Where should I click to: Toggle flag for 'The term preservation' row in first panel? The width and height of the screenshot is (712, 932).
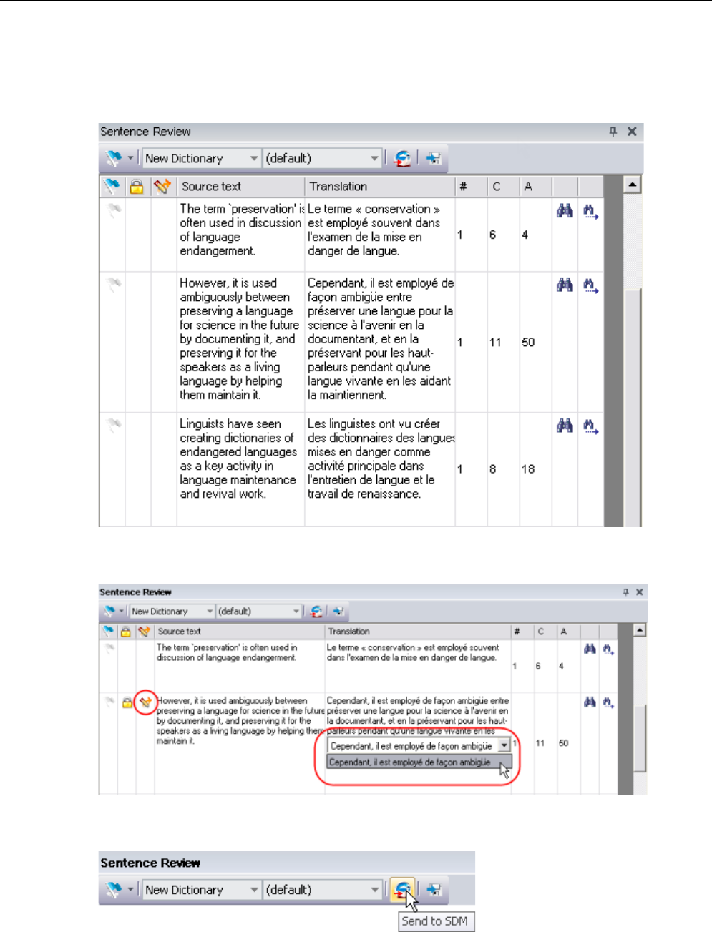114,210
